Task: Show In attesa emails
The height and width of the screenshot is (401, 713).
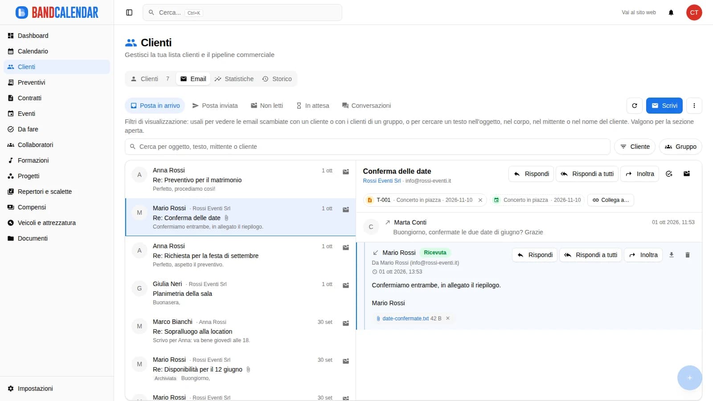Action: tap(312, 106)
